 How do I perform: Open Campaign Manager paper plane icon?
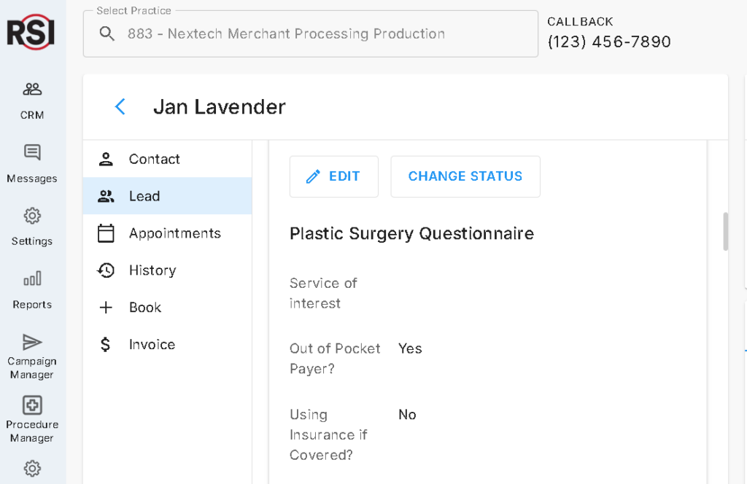[32, 342]
